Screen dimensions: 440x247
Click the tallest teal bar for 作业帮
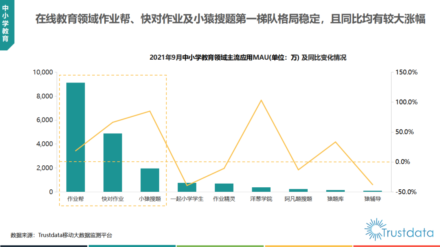click(x=75, y=137)
